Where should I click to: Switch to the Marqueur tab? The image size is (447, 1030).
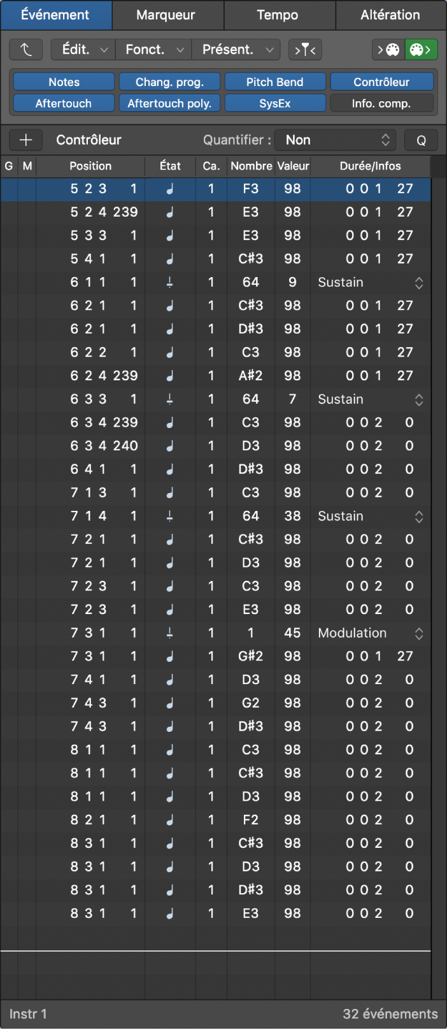168,15
